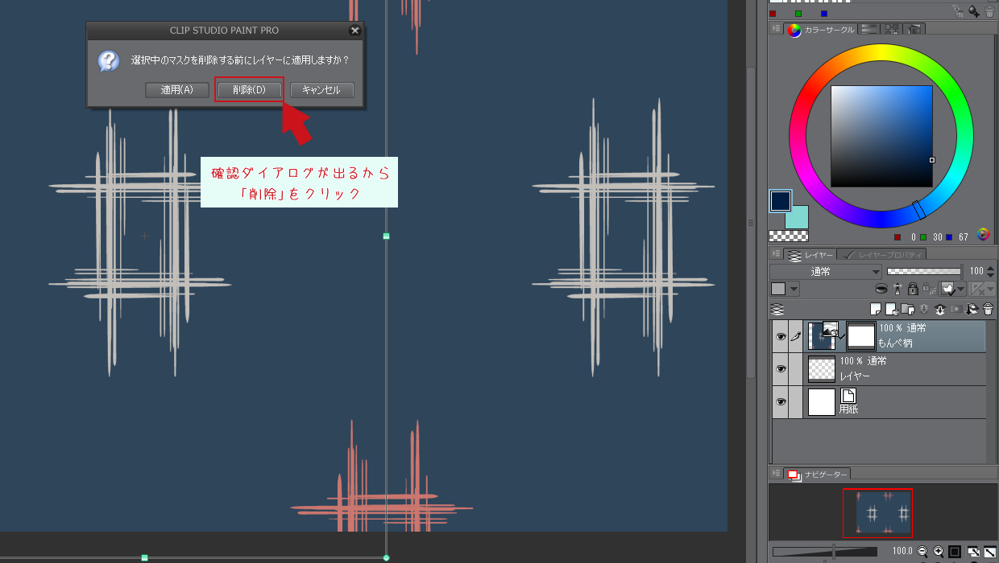This screenshot has width=999, height=563.
Task: Select the もんぺ柄 layer mask thumbnail
Action: (861, 336)
